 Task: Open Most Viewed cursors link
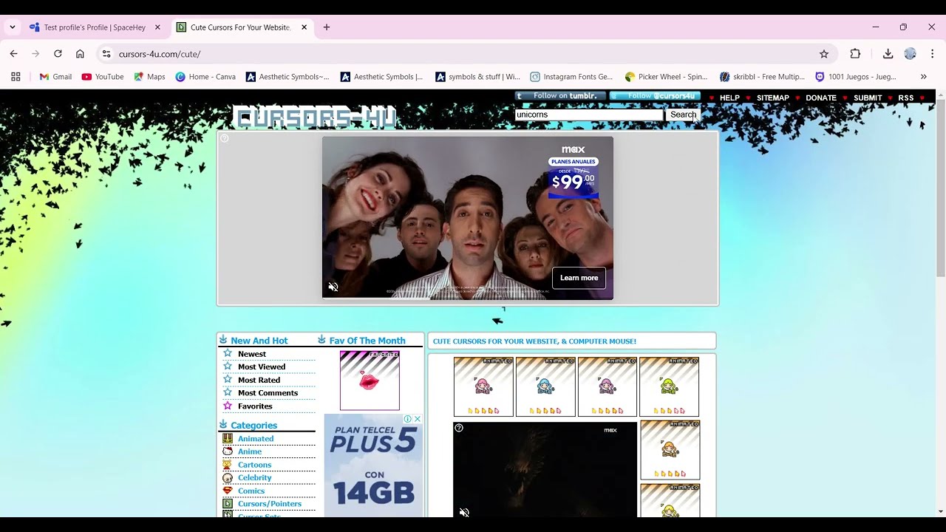click(262, 366)
